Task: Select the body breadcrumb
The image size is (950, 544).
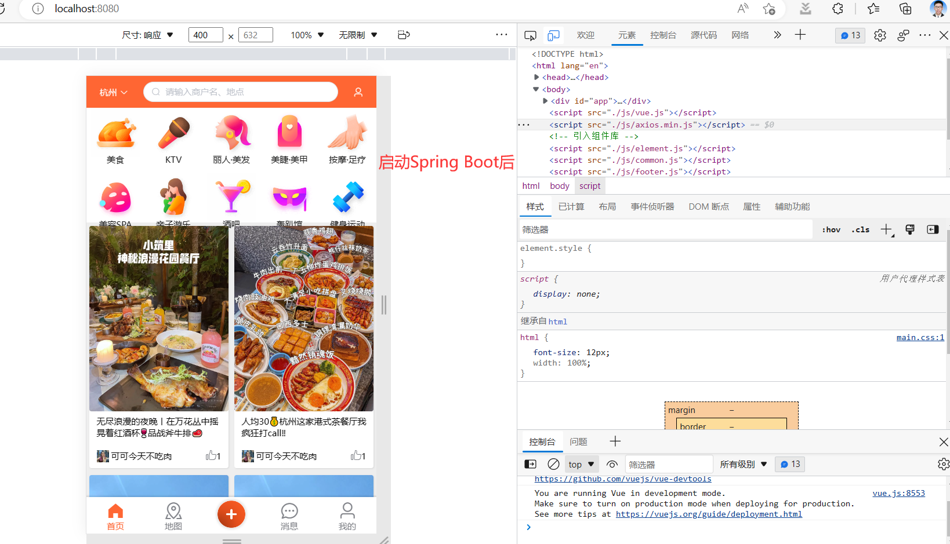Action: tap(560, 186)
